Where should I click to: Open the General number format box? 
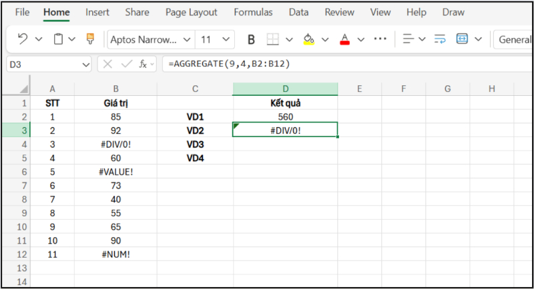tap(513, 40)
